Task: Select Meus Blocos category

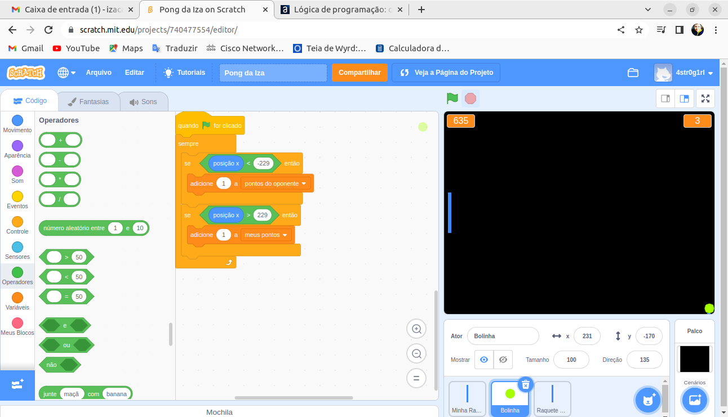Action: point(17,326)
